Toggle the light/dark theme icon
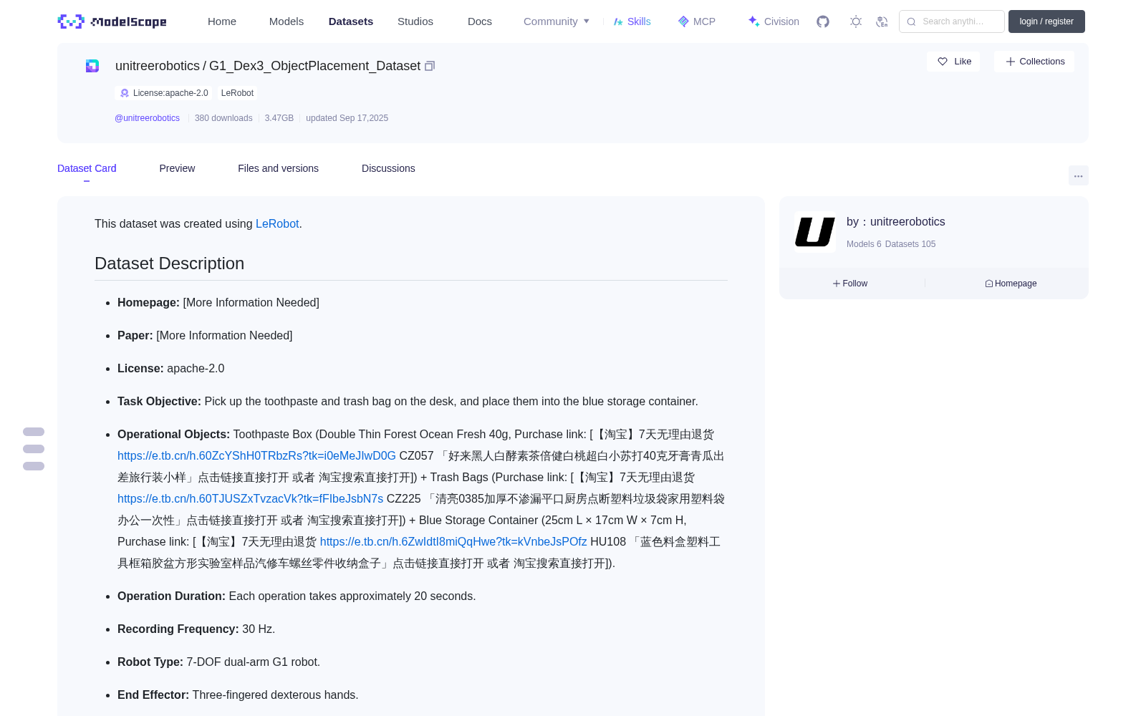This screenshot has width=1146, height=716. (x=856, y=21)
